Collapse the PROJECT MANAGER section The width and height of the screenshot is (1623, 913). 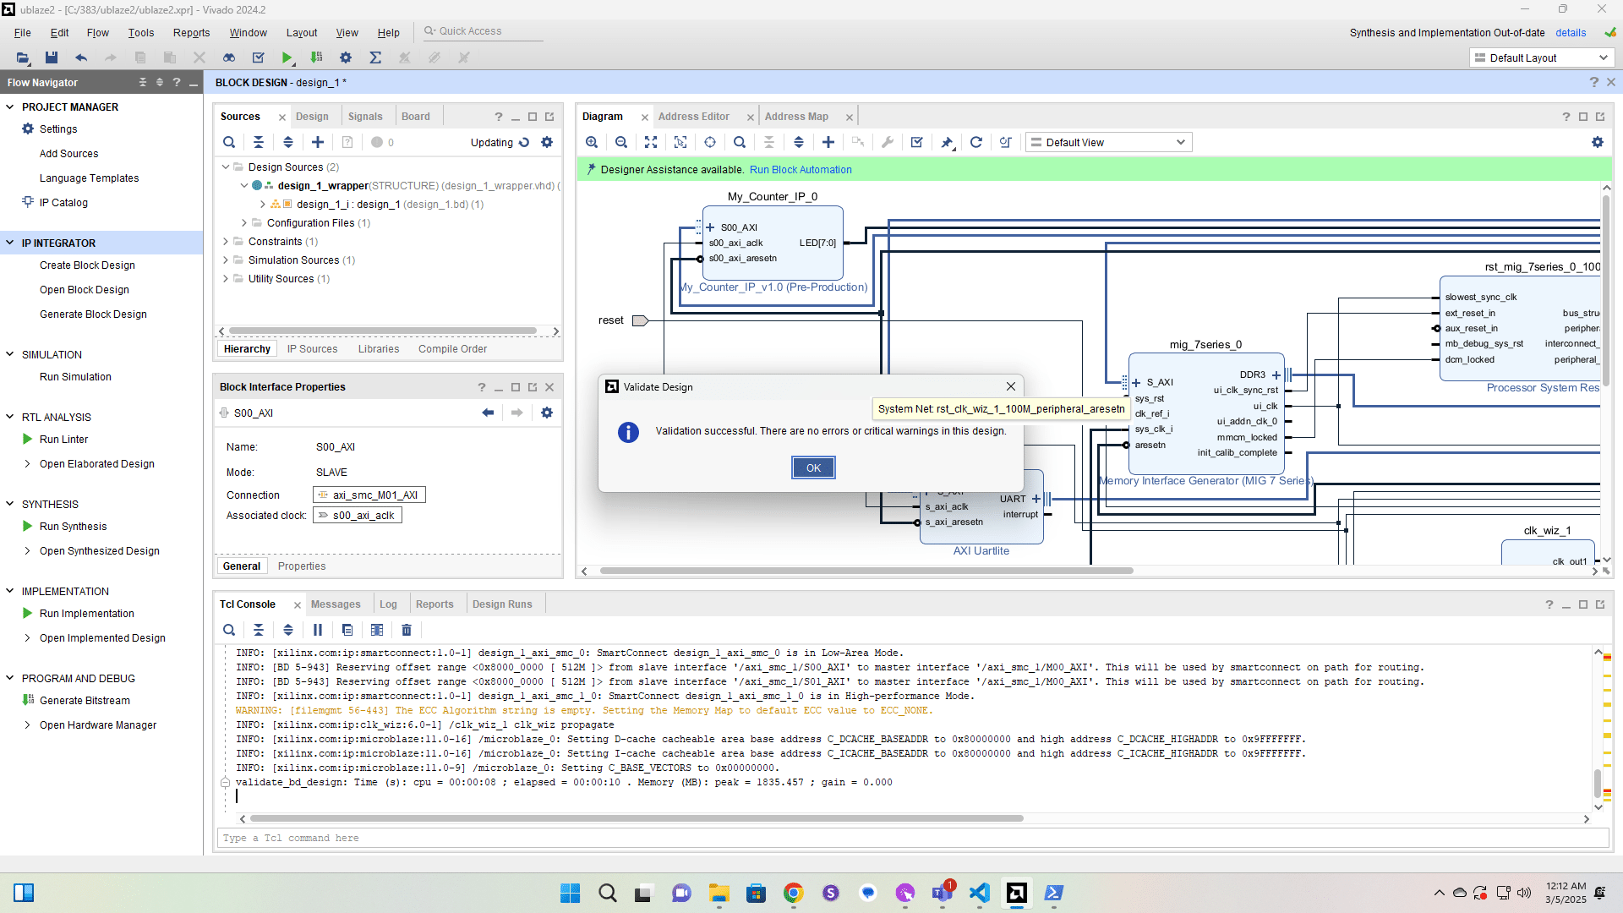(10, 107)
